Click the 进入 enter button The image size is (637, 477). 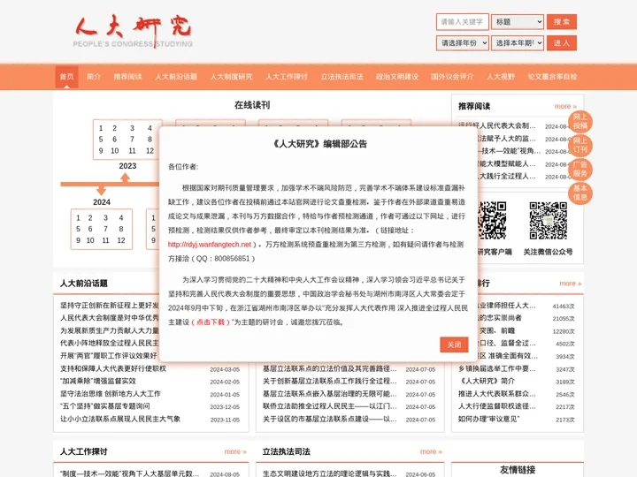click(562, 43)
